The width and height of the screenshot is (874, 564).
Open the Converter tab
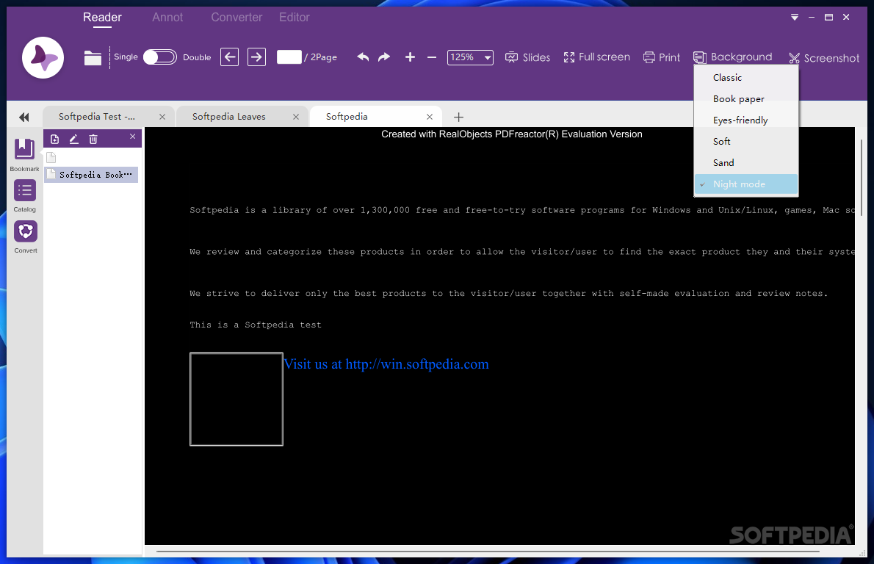tap(236, 18)
